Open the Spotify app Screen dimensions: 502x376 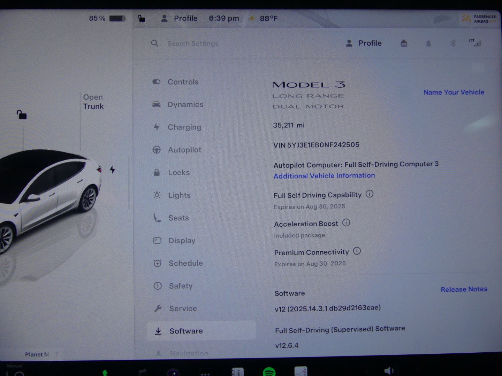[x=269, y=372]
